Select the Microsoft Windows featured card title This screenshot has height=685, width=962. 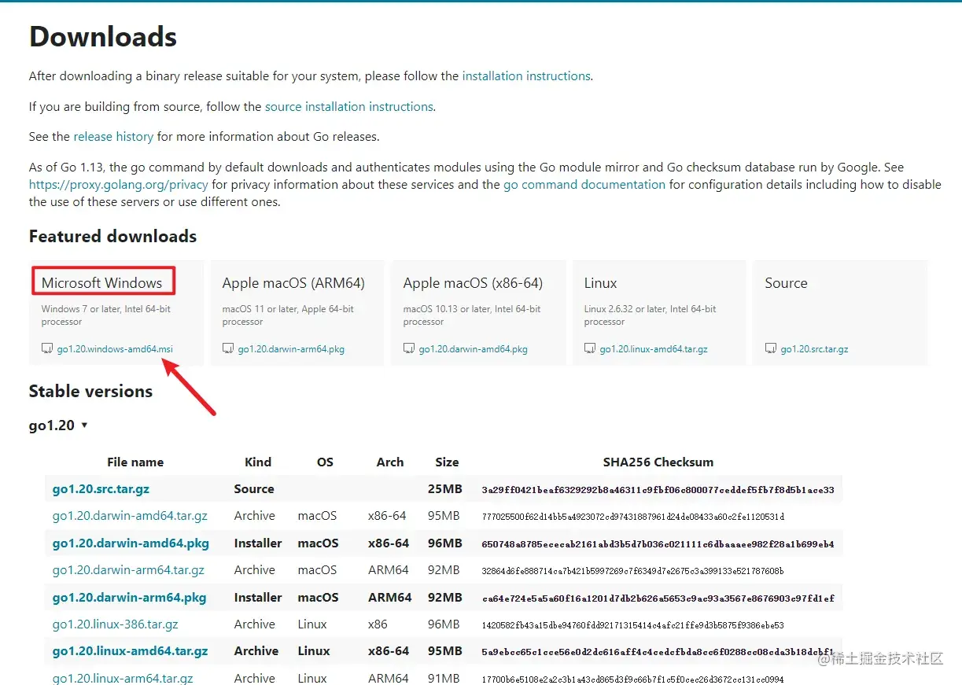101,283
